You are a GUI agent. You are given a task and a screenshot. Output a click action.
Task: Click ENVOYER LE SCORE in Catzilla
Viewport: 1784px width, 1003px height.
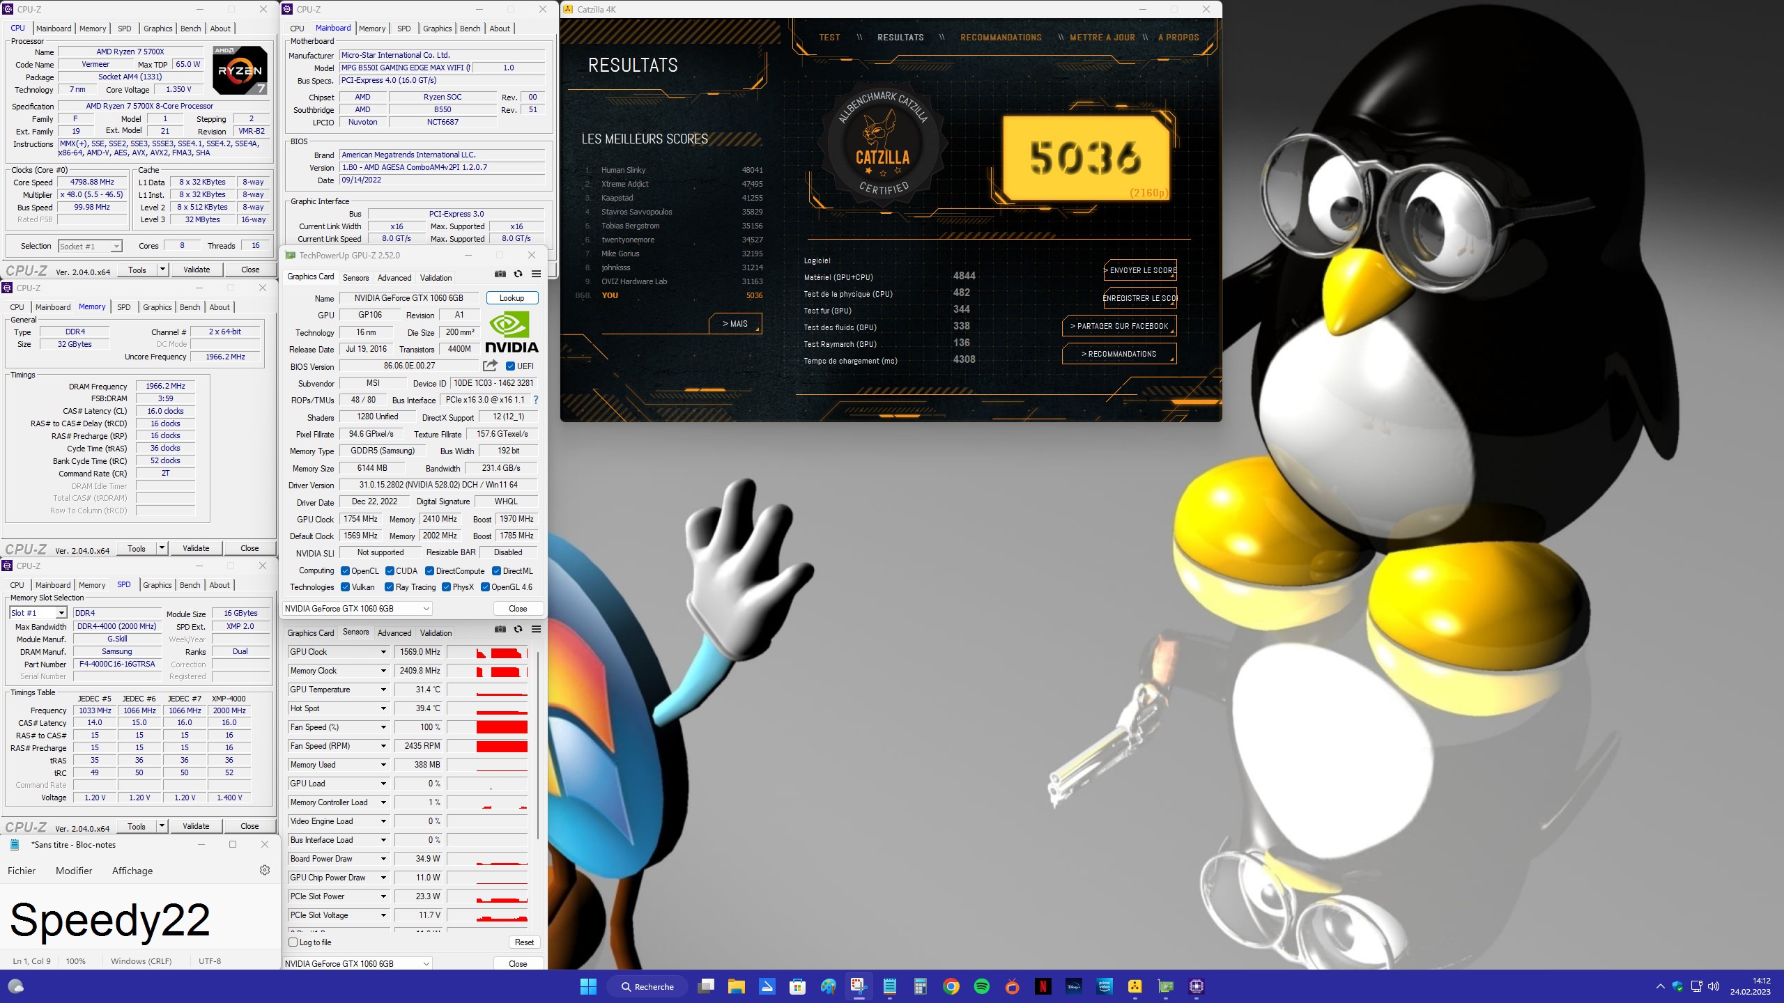tap(1140, 270)
